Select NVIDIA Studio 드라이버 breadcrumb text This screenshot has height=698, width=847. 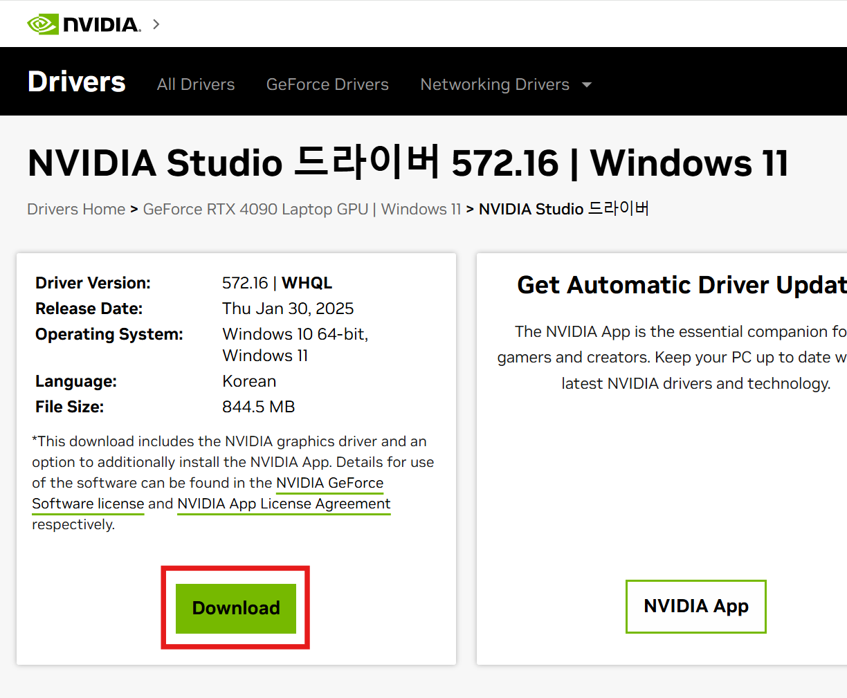point(564,209)
